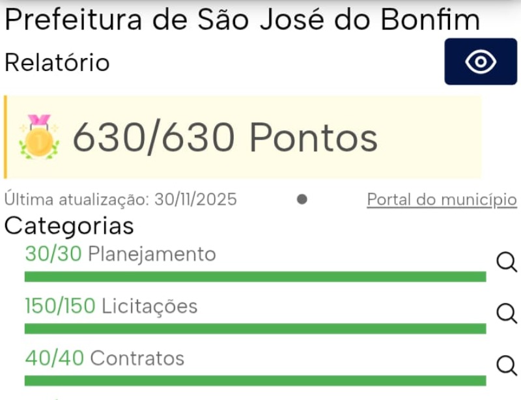This screenshot has width=521, height=400.
Task: Click the Última atualização date text
Action: (120, 199)
